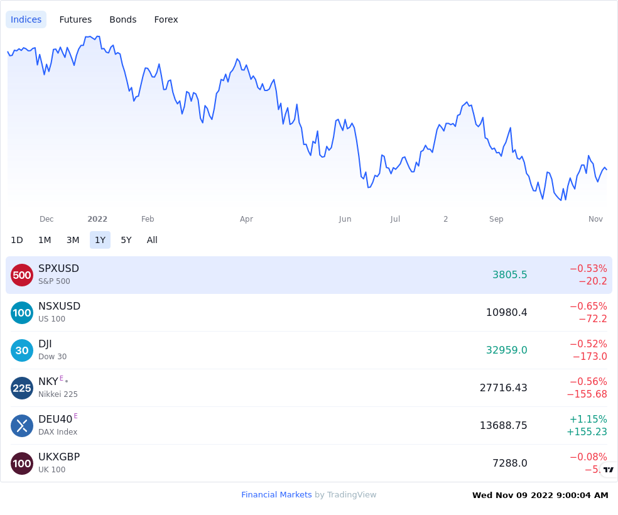
Task: Click the 'by TradingView' footer text
Action: click(345, 494)
